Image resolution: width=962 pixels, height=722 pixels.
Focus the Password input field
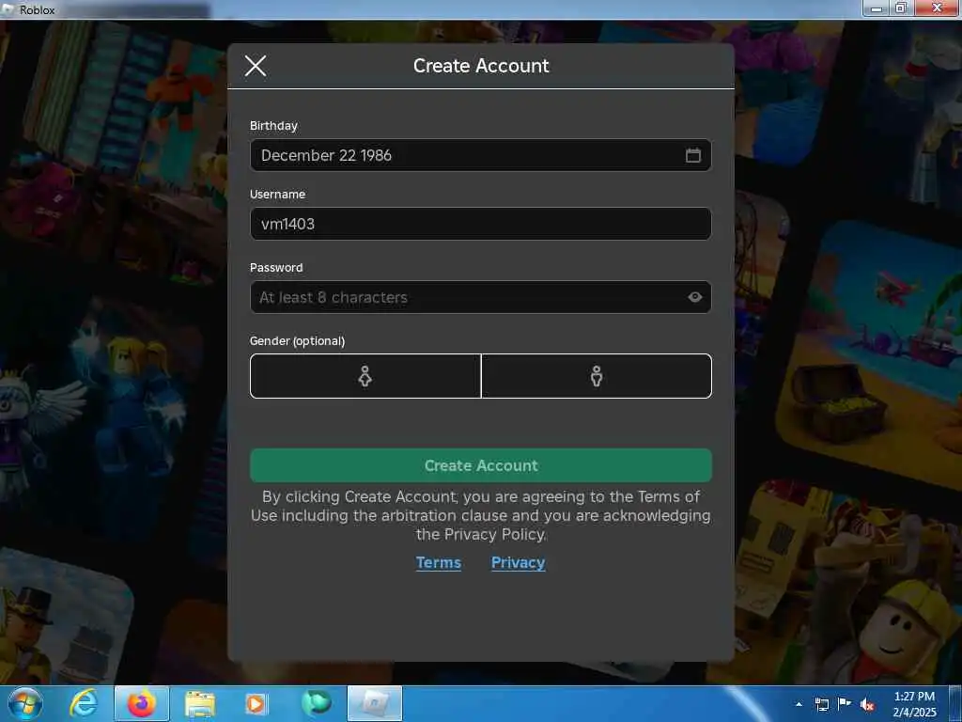480,297
